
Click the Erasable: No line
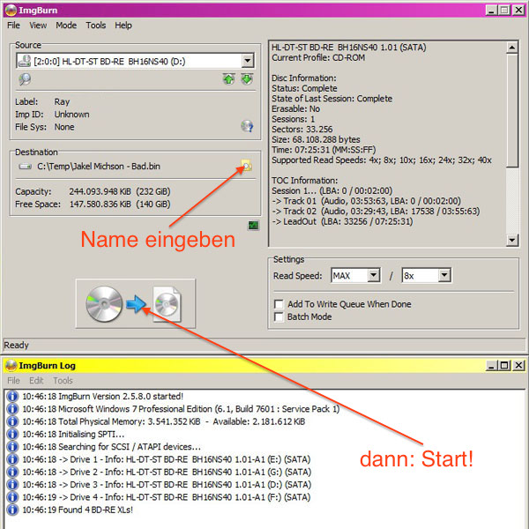pos(296,109)
